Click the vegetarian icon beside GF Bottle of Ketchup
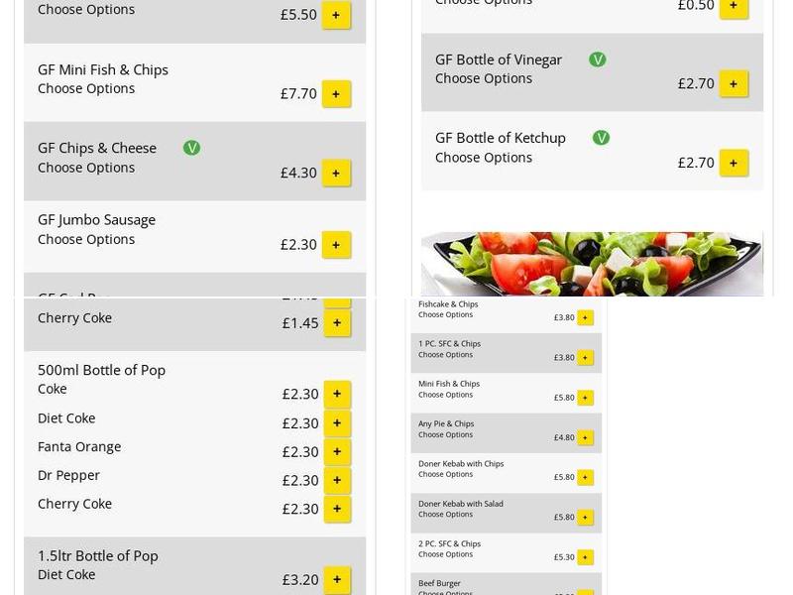The height and width of the screenshot is (595, 793). 601,138
